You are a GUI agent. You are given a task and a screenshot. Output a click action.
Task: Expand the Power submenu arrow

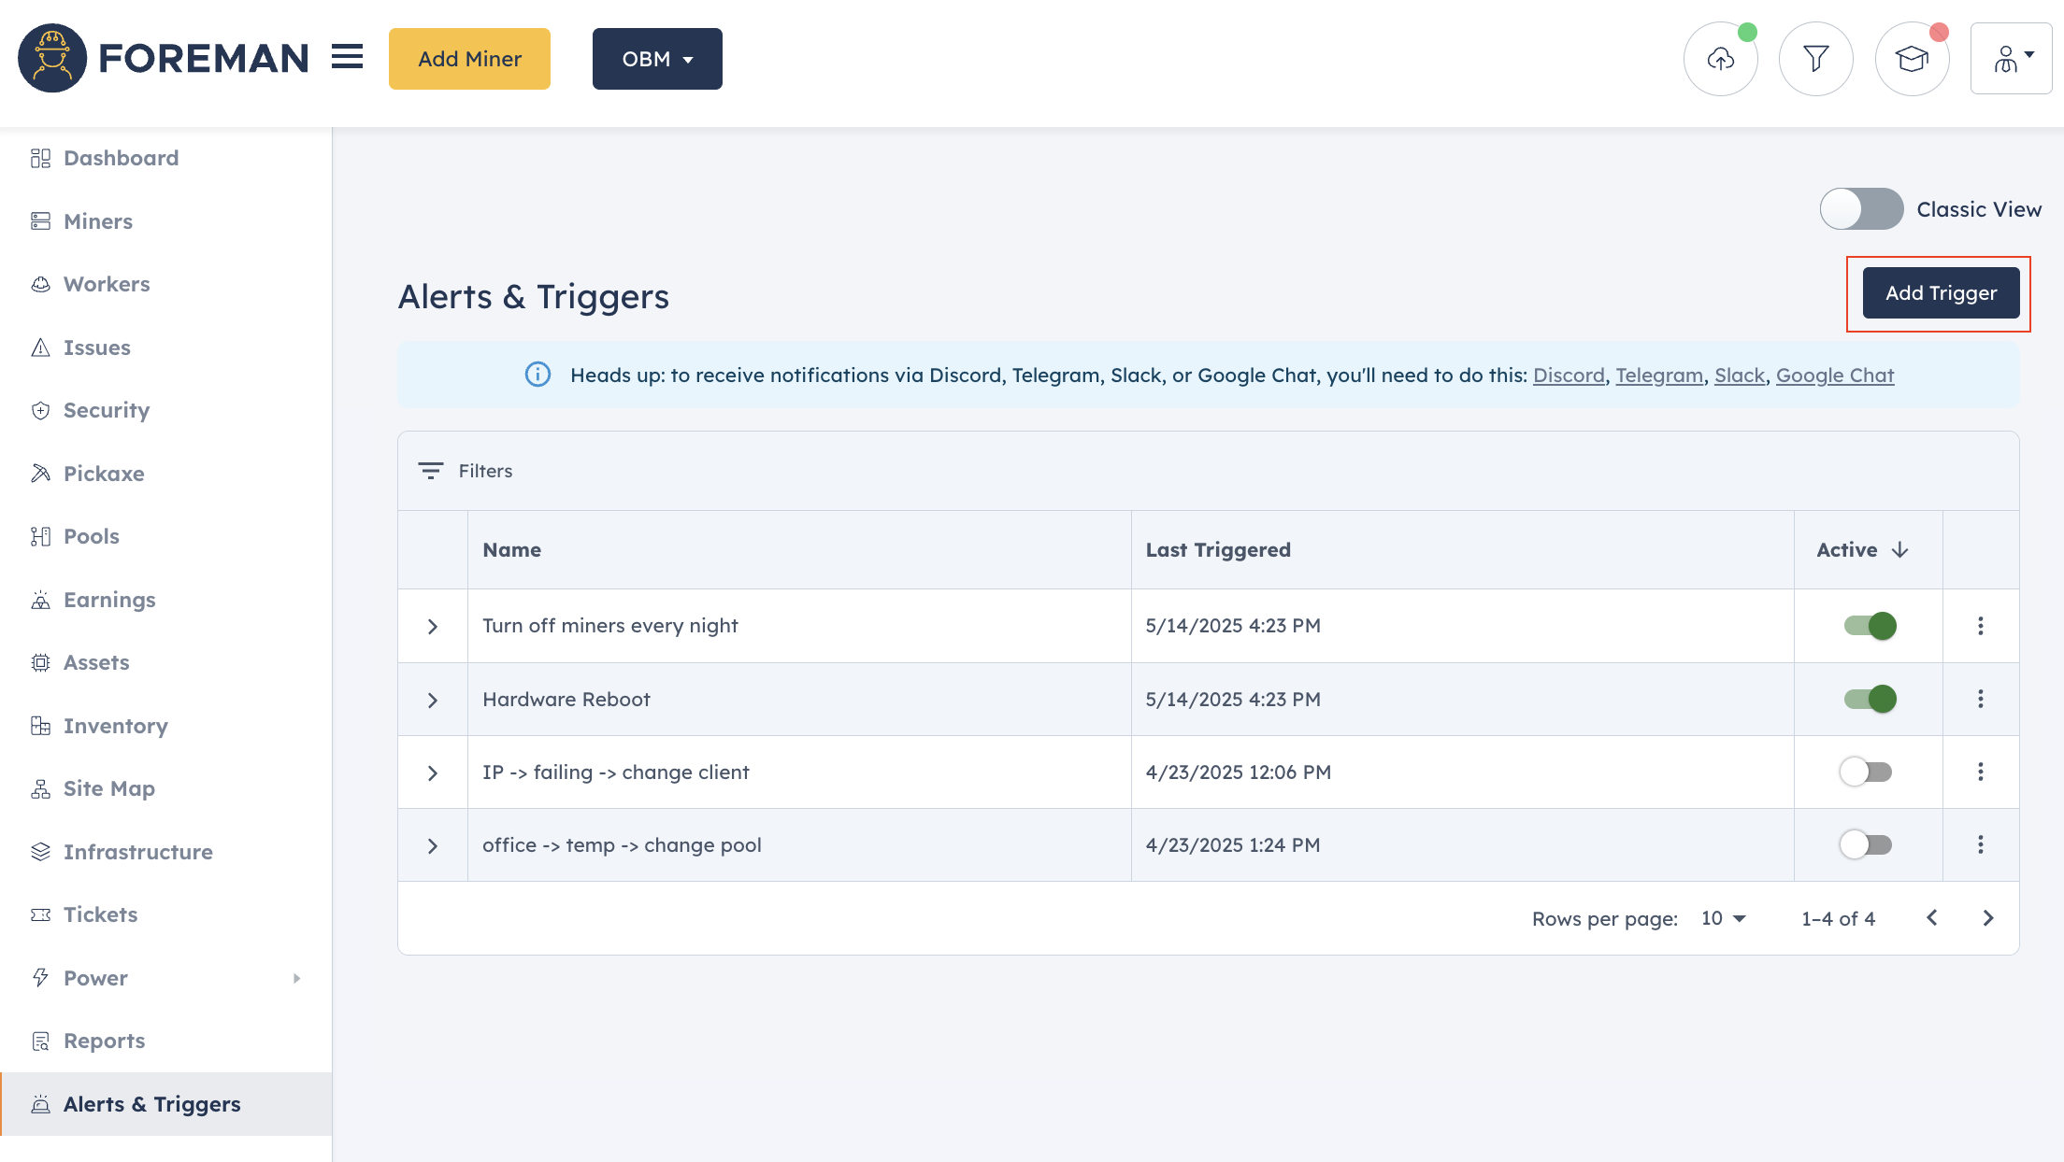coord(296,978)
